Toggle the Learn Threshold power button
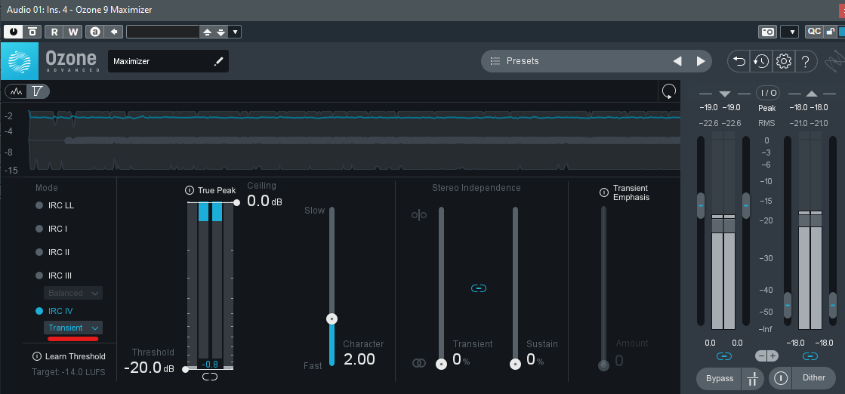Image resolution: width=845 pixels, height=394 pixels. pos(37,356)
